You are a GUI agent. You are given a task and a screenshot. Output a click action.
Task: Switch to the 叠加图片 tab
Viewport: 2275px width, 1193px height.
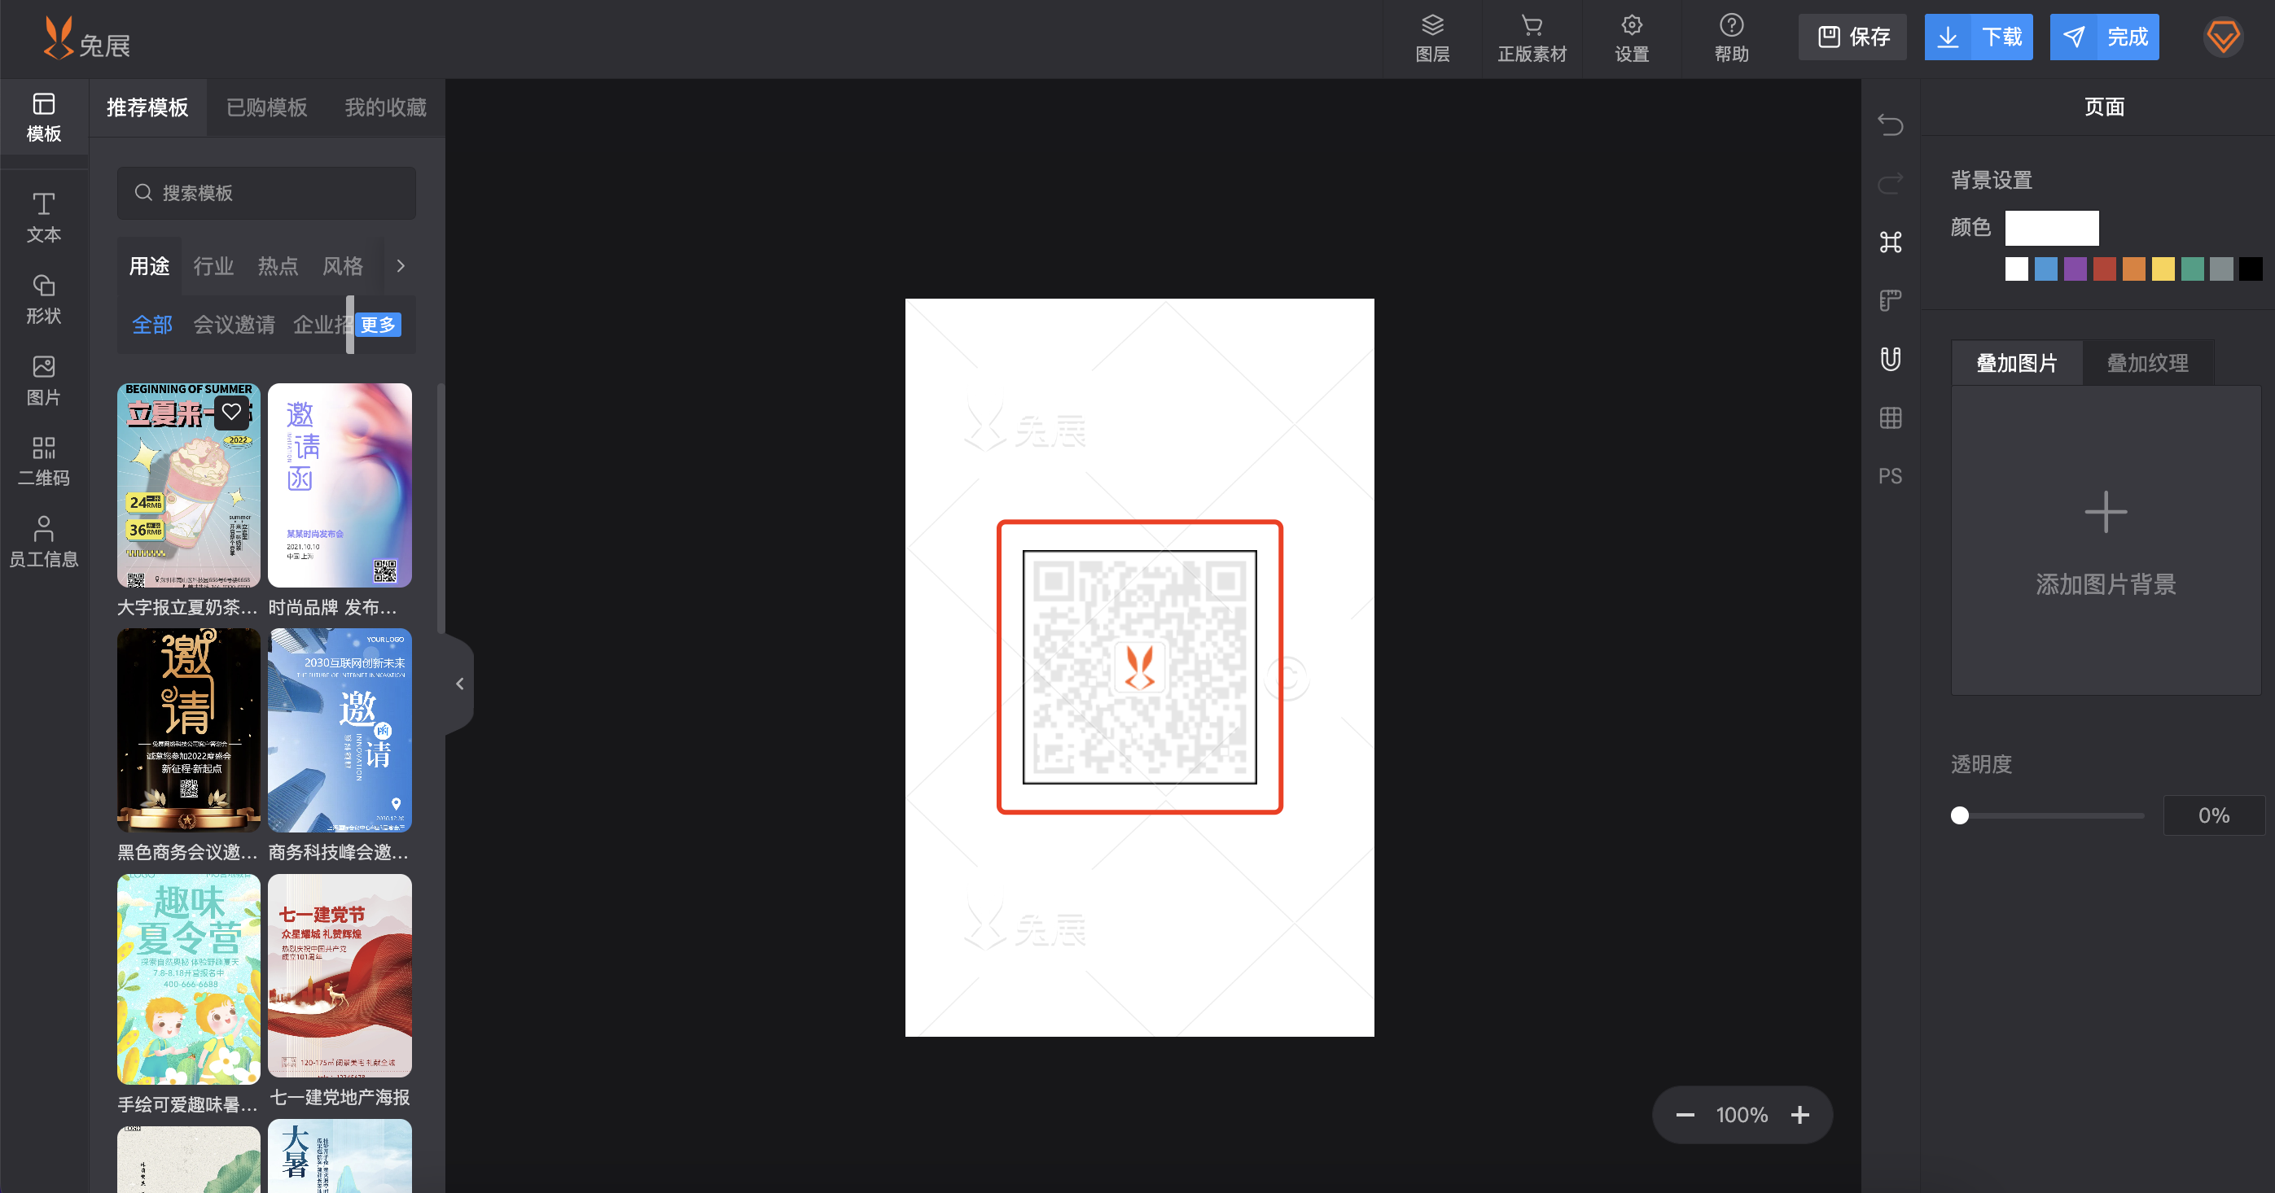pyautogui.click(x=2016, y=363)
